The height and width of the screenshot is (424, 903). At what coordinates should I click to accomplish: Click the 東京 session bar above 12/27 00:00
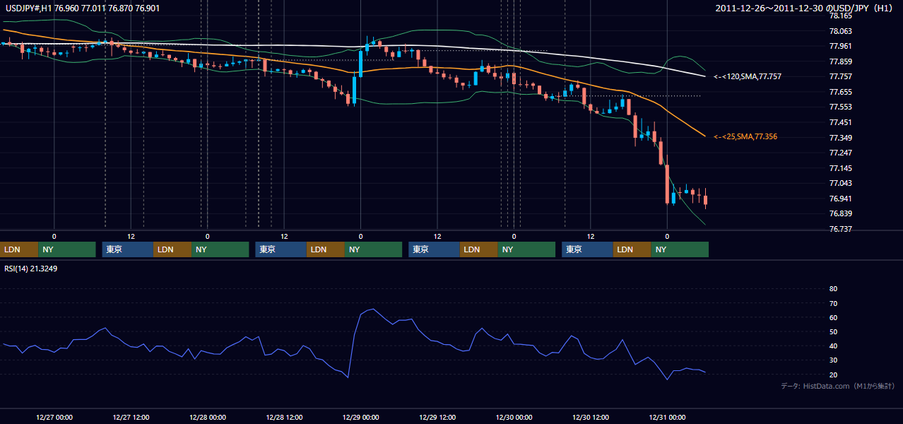click(128, 249)
